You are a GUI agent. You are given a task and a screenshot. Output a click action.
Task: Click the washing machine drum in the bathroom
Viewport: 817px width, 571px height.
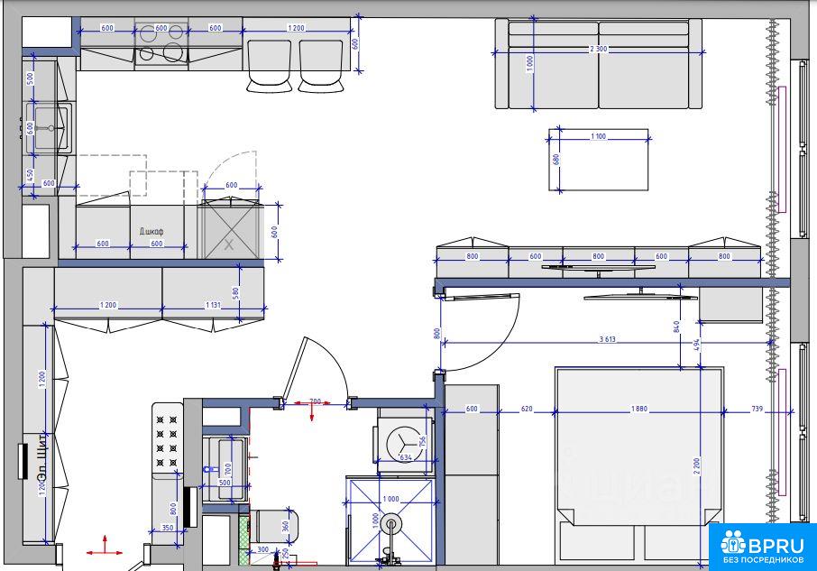(x=403, y=442)
